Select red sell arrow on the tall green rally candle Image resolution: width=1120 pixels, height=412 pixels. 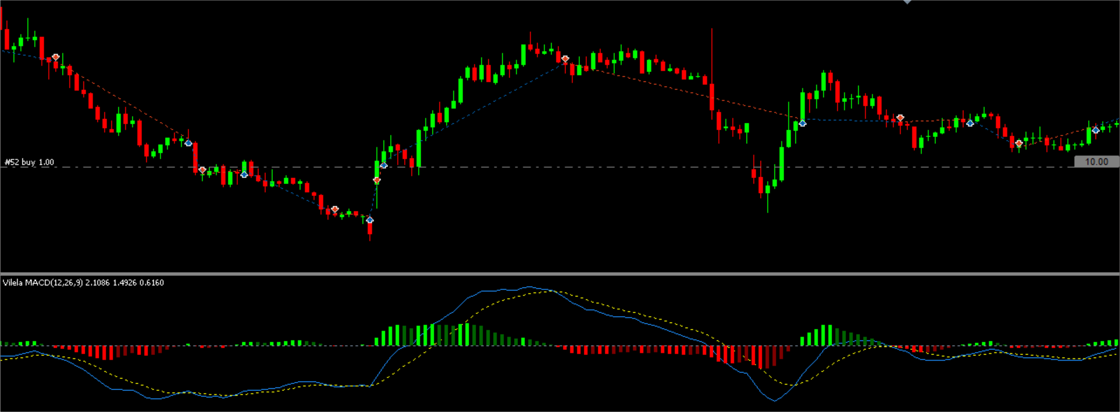tap(377, 180)
